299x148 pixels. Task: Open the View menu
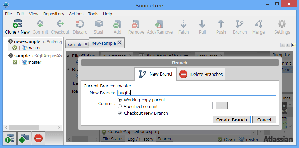tap(34, 14)
